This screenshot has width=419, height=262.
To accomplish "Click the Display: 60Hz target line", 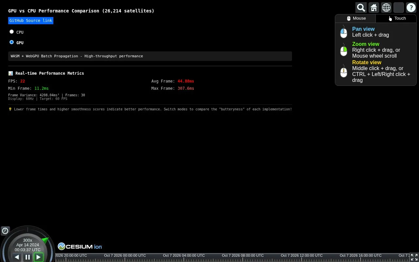I will click(38, 99).
